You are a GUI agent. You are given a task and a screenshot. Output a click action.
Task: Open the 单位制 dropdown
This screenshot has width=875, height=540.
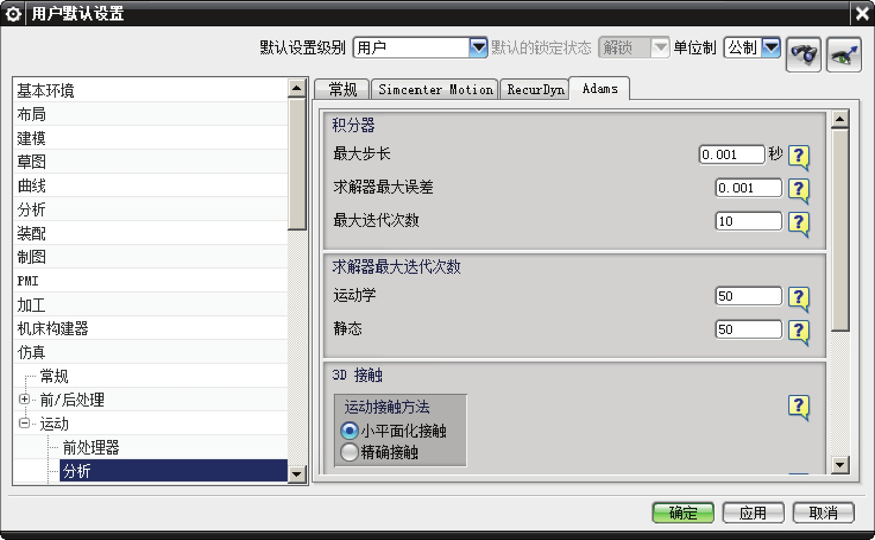771,47
